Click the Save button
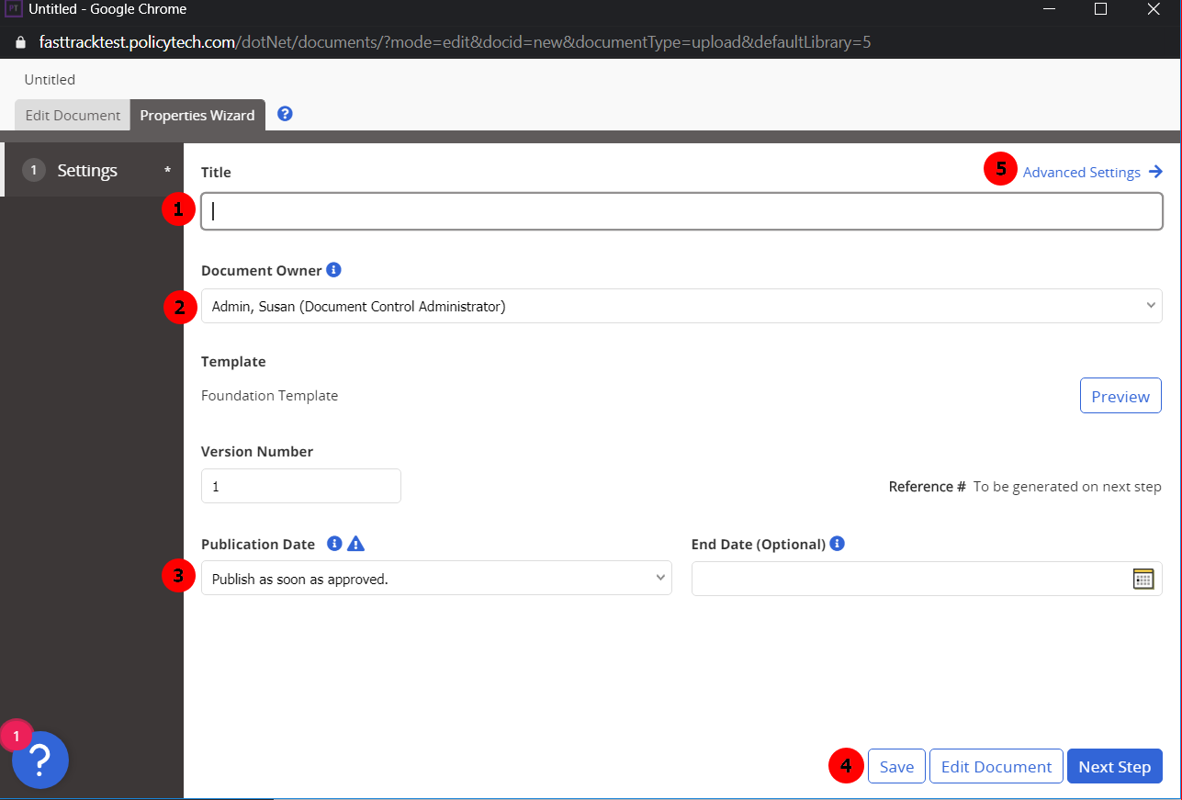This screenshot has width=1182, height=800. click(896, 766)
